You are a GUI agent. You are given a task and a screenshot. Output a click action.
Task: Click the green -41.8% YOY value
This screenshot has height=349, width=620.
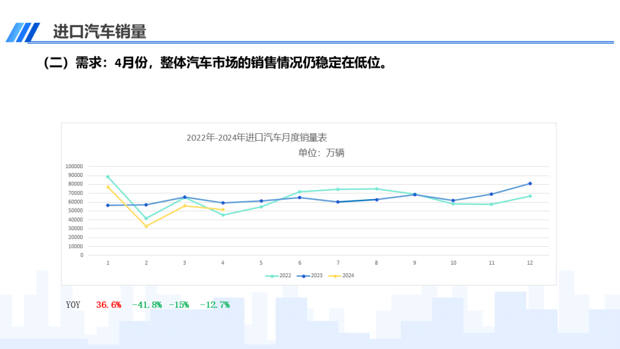pyautogui.click(x=146, y=305)
